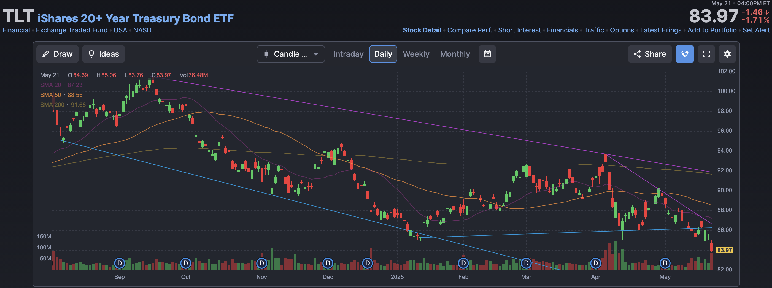
Task: Open the Financials link
Action: click(562, 30)
